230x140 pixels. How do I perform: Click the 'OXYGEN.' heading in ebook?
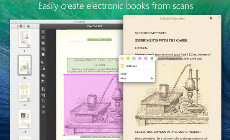click(x=141, y=48)
